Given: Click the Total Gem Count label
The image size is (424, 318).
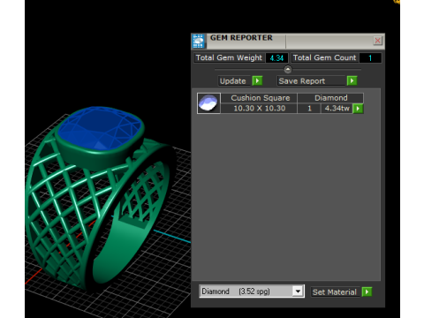Looking at the screenshot, I should [324, 57].
